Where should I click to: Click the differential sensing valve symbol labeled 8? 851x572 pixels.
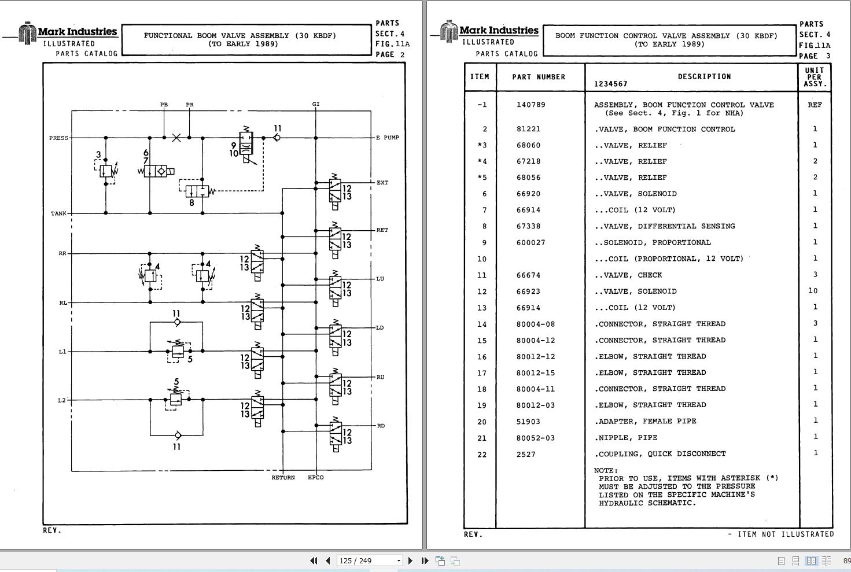(197, 191)
